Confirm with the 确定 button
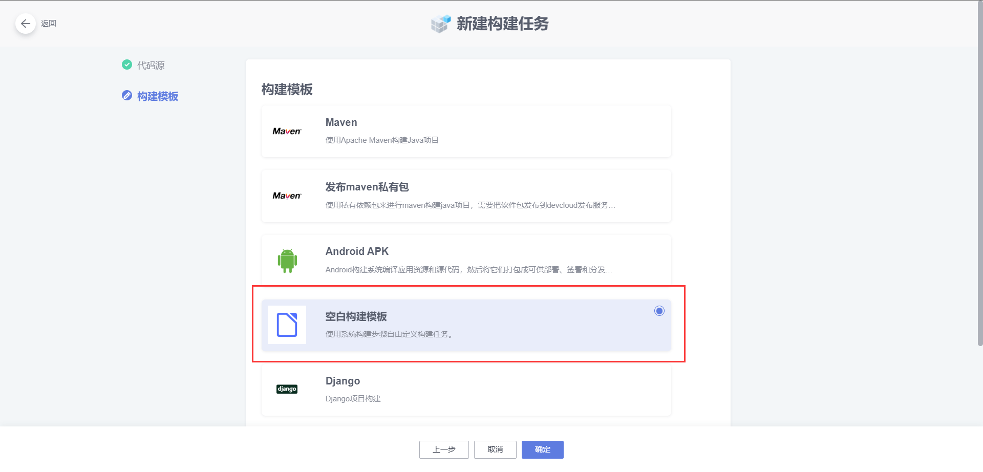 [542, 449]
